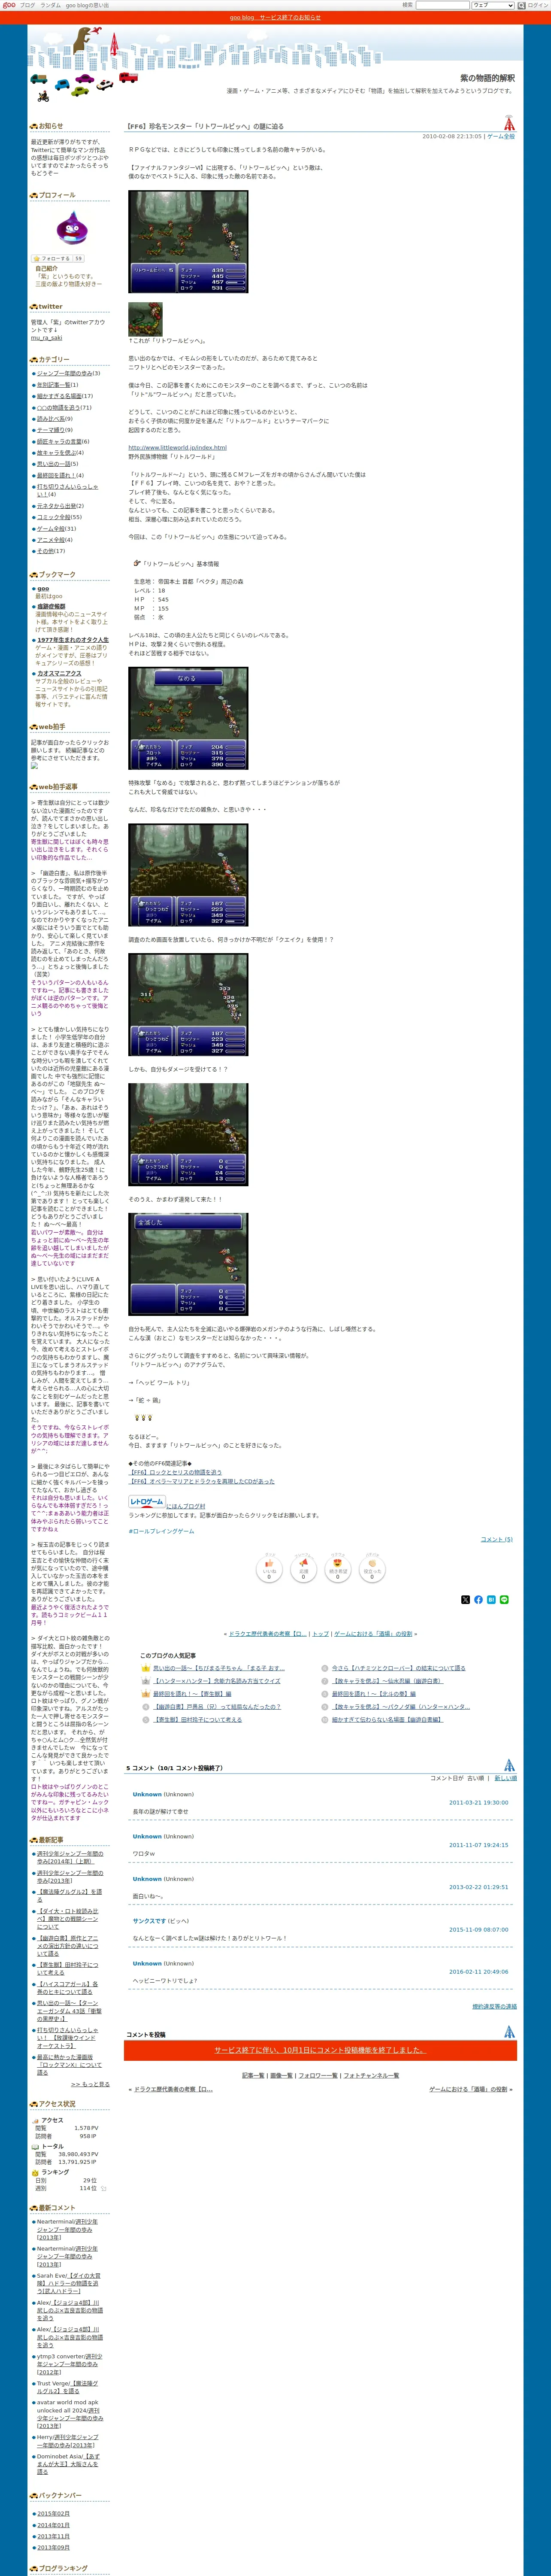Screen dimensions: 551x2576
Task: Click the tower icon beside comment count header
Action: click(x=509, y=1765)
